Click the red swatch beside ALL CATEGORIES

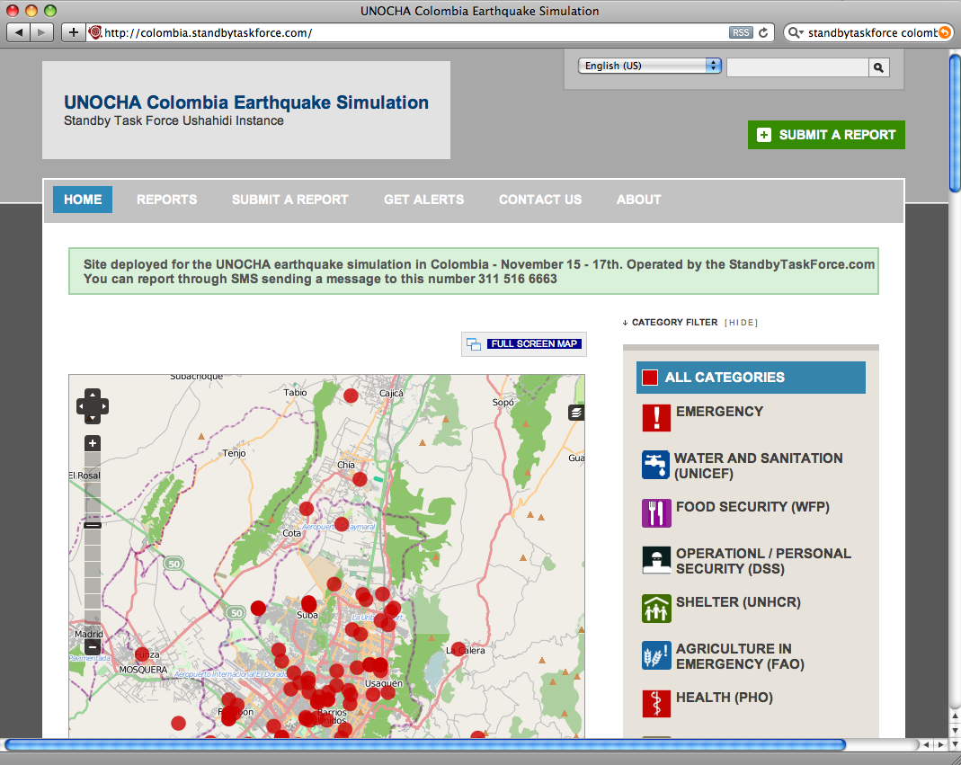(650, 378)
